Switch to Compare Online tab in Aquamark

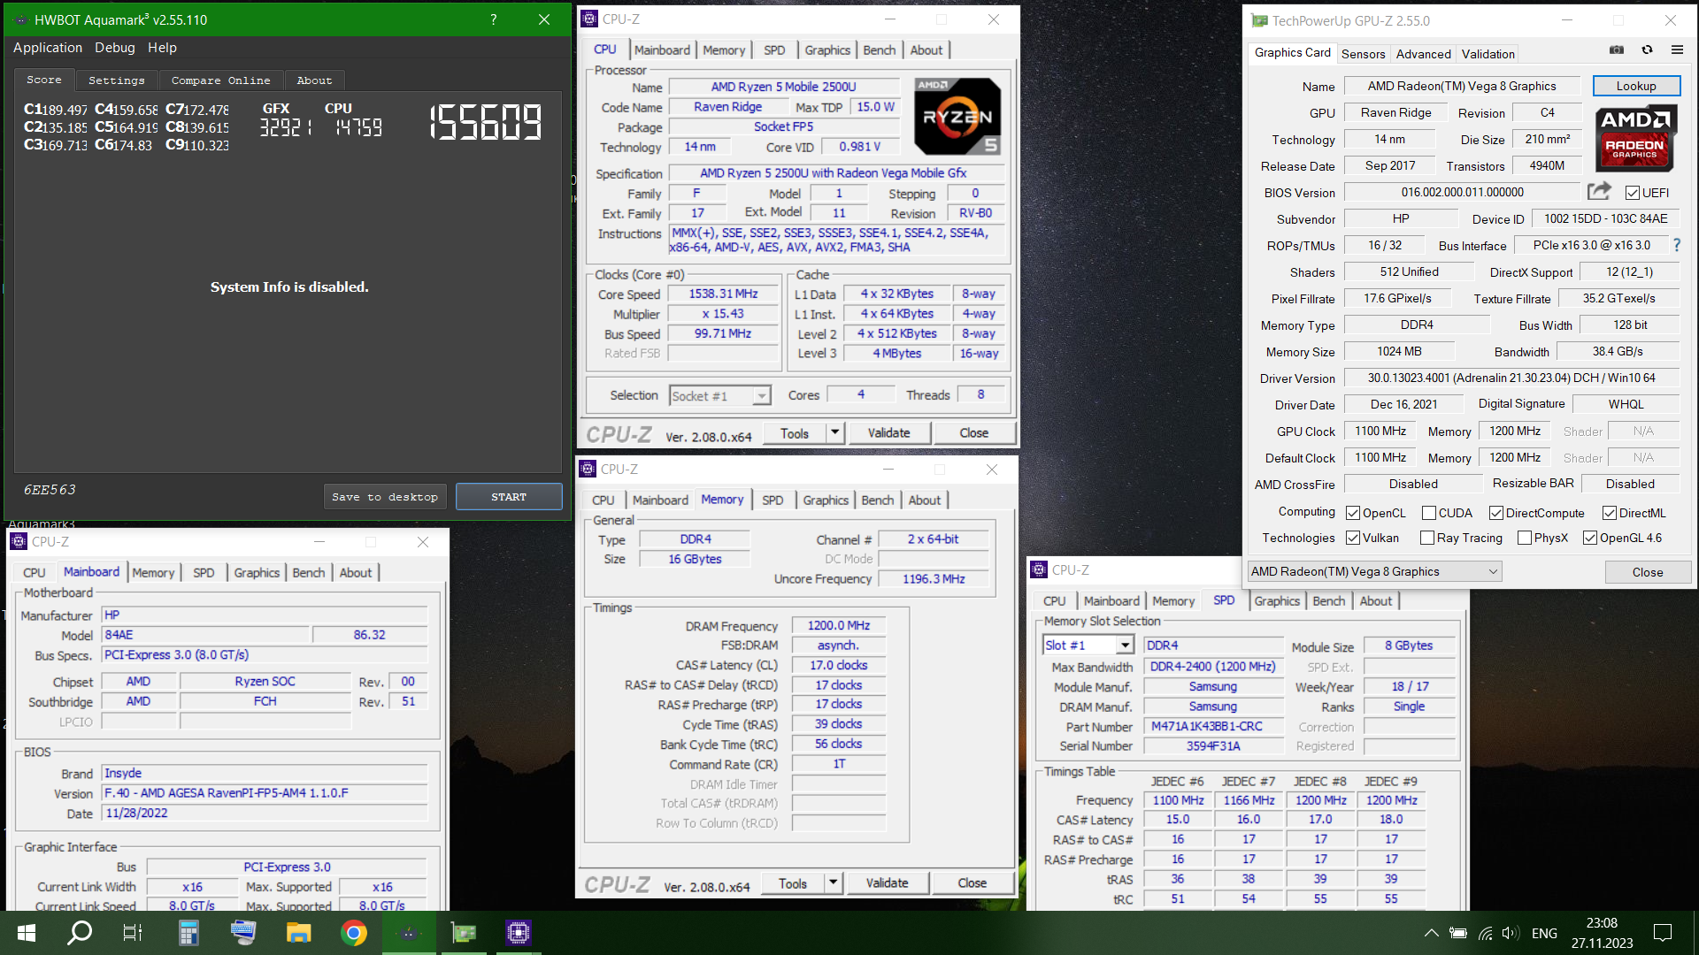click(x=221, y=80)
